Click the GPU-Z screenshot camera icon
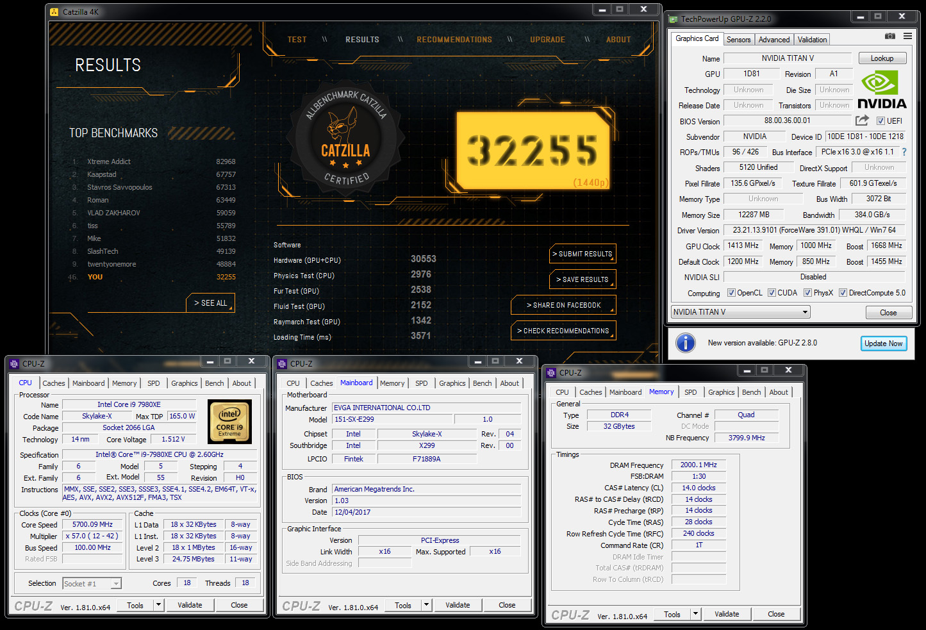The width and height of the screenshot is (926, 630). click(x=890, y=37)
